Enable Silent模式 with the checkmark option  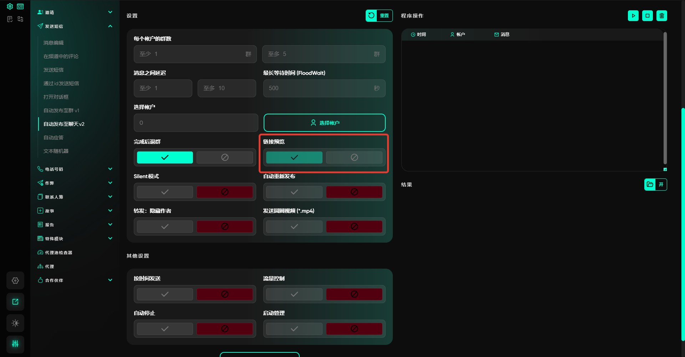[165, 192]
